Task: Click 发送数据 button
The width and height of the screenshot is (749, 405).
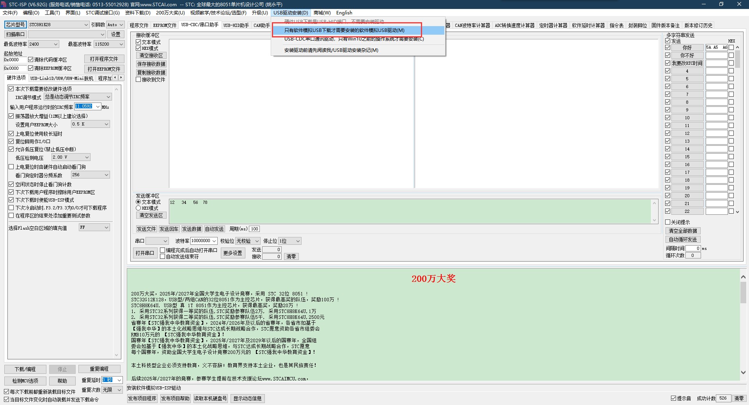Action: point(192,229)
